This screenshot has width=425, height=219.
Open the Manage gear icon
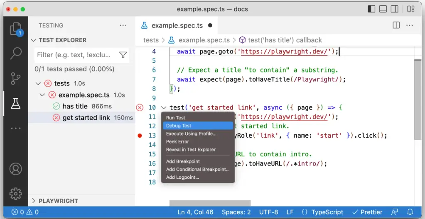16,193
